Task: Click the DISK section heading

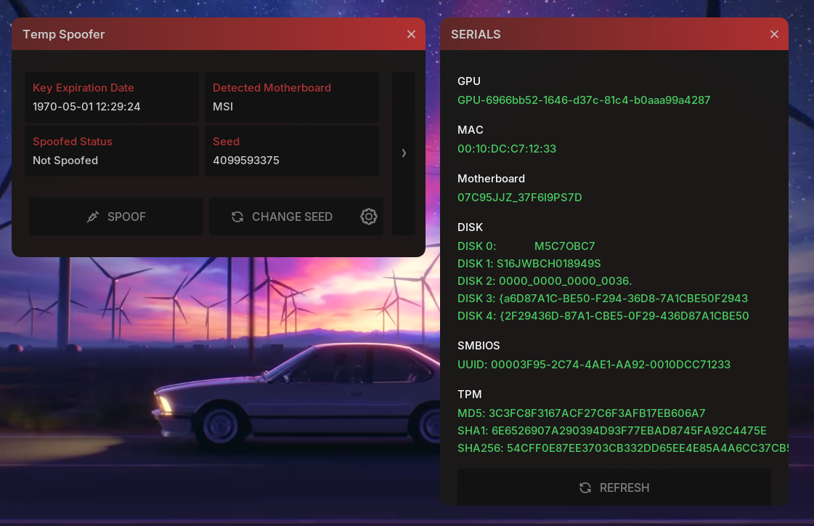Action: tap(470, 227)
